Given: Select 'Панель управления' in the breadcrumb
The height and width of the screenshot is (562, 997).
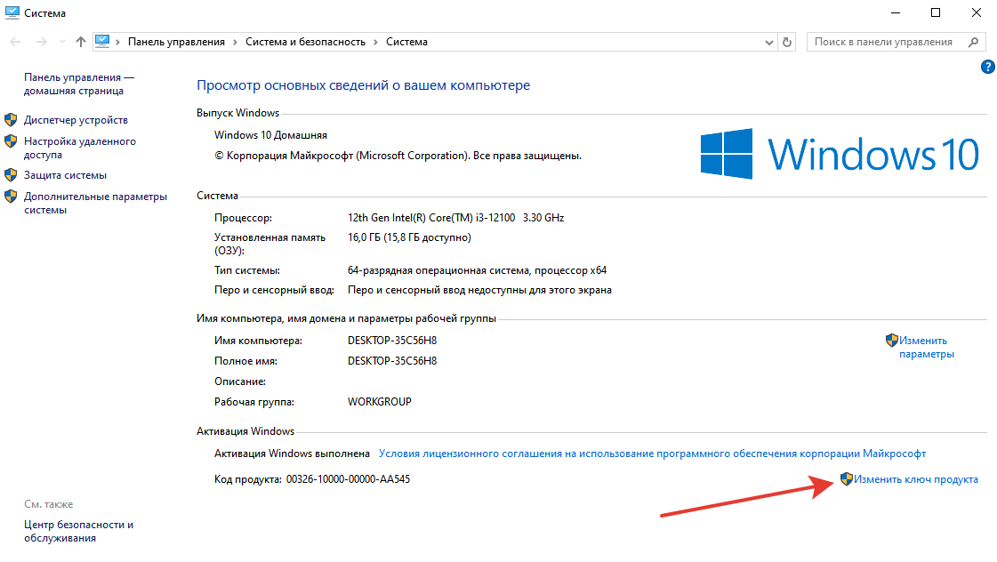Looking at the screenshot, I should (x=176, y=42).
